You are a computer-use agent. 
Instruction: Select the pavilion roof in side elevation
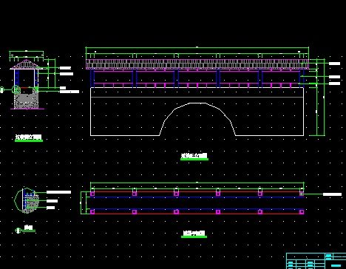pyautogui.click(x=26, y=64)
